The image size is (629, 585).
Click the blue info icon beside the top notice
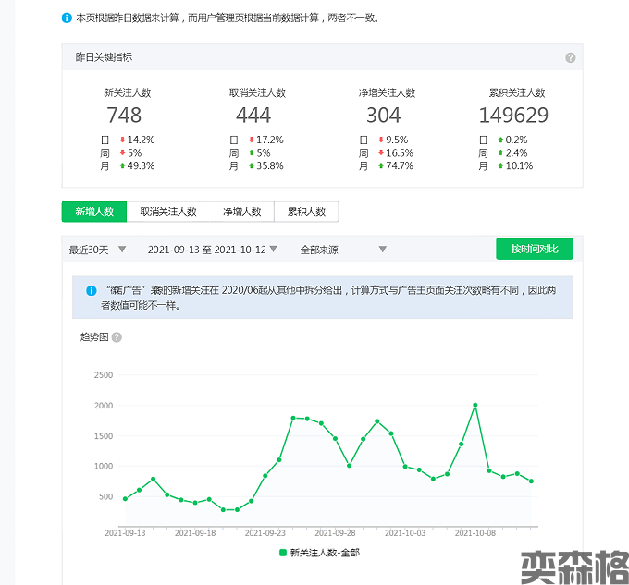point(67,18)
